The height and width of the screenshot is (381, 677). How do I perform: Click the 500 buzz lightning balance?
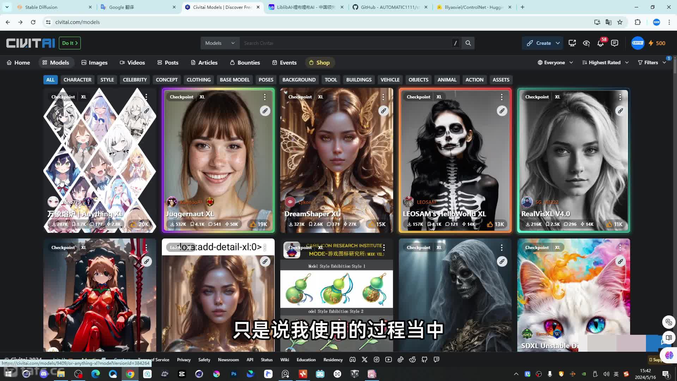[x=657, y=43]
